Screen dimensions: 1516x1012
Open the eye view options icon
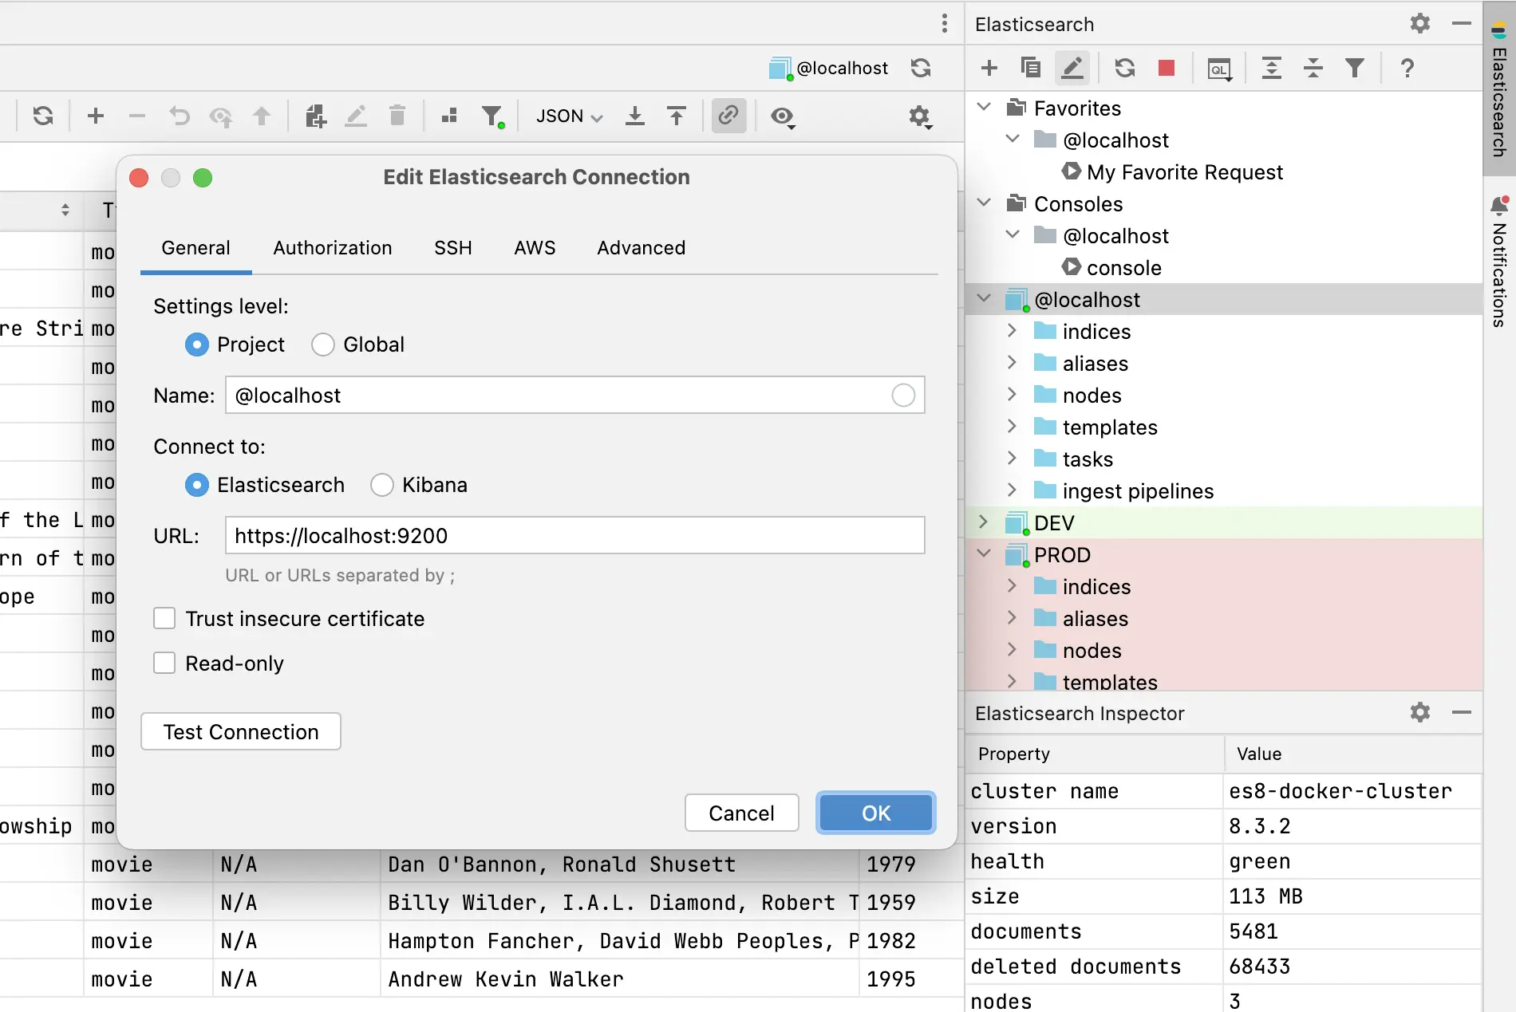click(x=783, y=117)
